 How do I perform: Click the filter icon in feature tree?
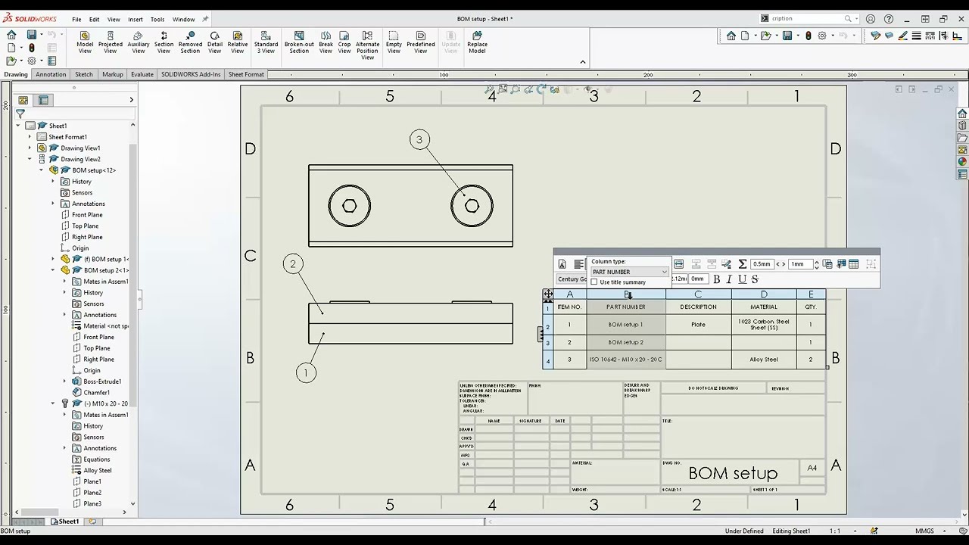(x=20, y=114)
